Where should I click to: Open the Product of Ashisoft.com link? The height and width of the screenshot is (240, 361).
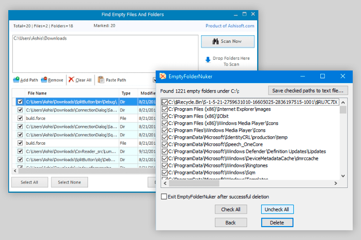point(230,26)
